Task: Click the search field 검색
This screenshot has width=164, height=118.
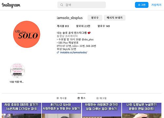Action: point(82,5)
